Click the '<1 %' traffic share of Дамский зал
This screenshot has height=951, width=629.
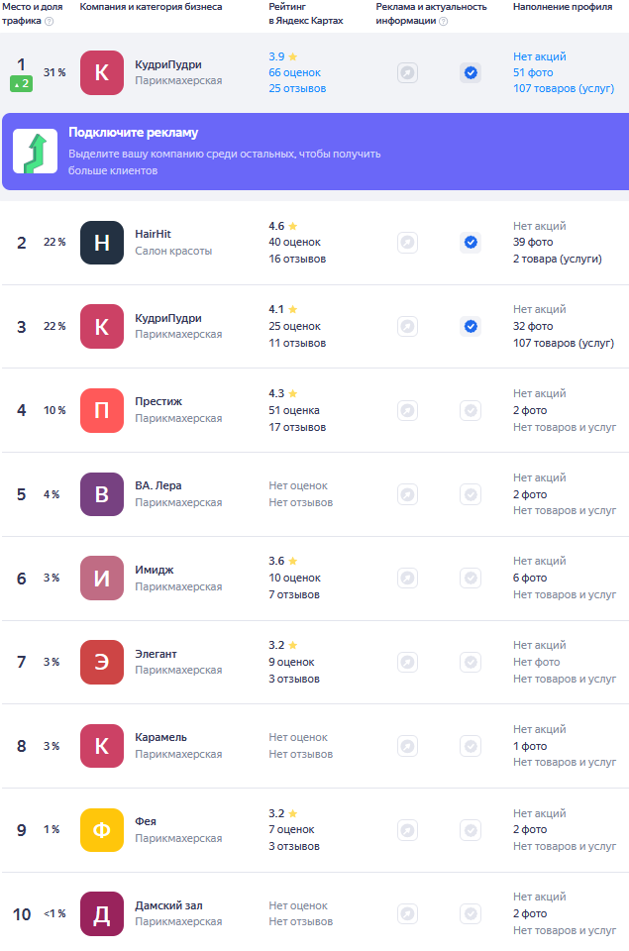[54, 913]
